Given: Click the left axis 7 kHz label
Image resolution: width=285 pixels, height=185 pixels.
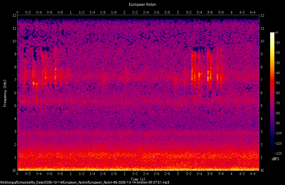Looking at the screenshot, I should click(x=15, y=80).
